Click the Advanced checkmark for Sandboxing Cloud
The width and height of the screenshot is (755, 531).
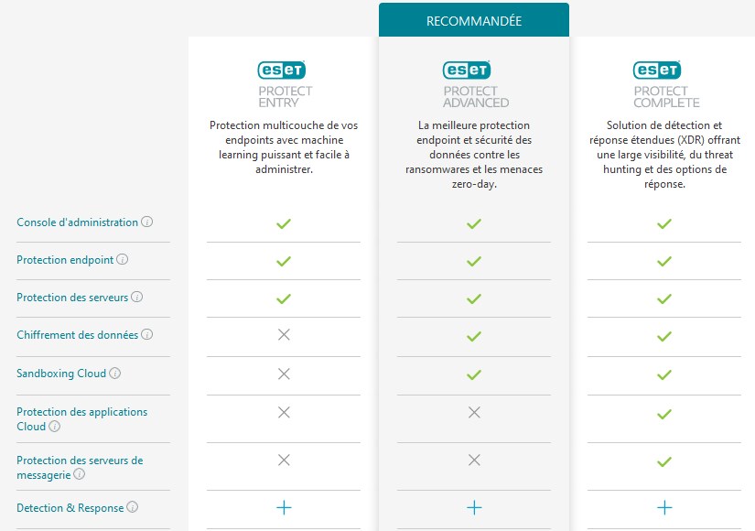(x=473, y=374)
